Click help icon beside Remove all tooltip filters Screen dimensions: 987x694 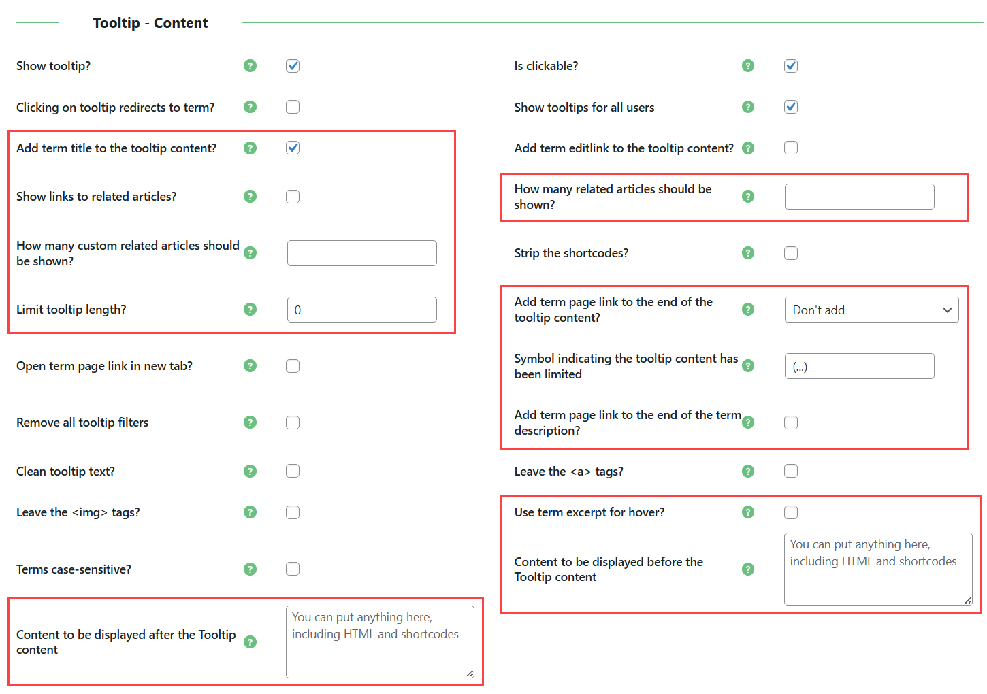[x=250, y=422]
